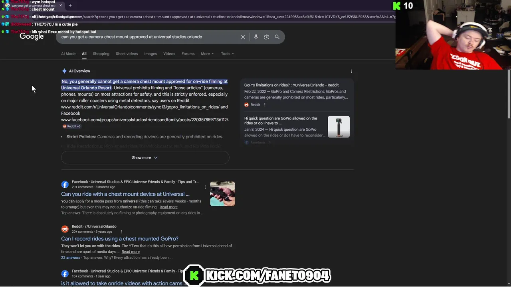Click '20+ comments · 8 months ago' text
Viewport: 511px width, 287px height.
pos(93,187)
